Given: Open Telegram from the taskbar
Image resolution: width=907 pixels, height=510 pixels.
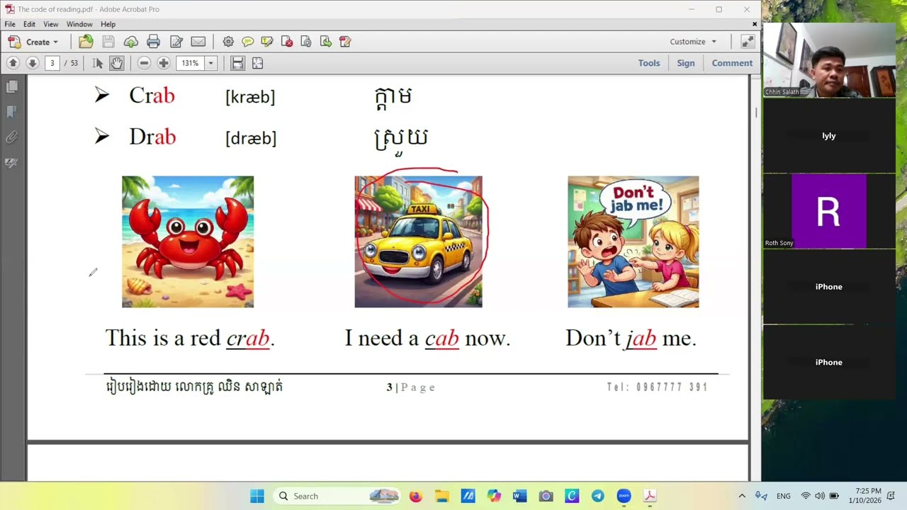Looking at the screenshot, I should (597, 496).
